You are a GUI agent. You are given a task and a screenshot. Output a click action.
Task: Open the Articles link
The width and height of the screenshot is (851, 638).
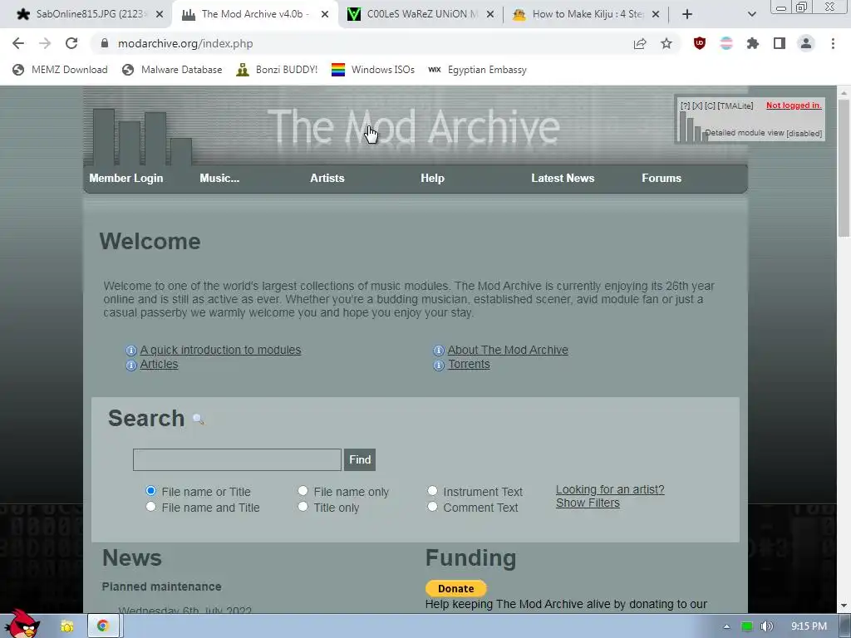(x=159, y=364)
